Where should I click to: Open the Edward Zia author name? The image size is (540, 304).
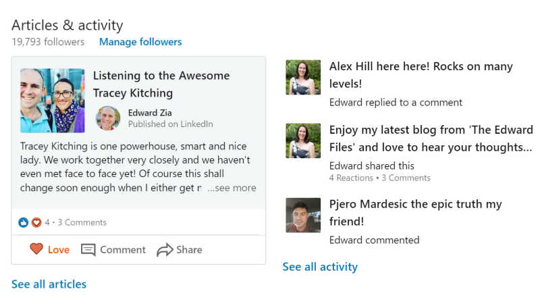[150, 113]
